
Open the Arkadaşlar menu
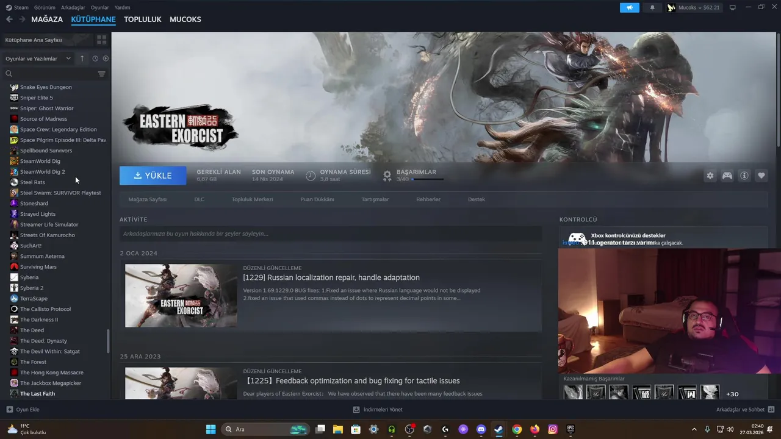(x=73, y=7)
